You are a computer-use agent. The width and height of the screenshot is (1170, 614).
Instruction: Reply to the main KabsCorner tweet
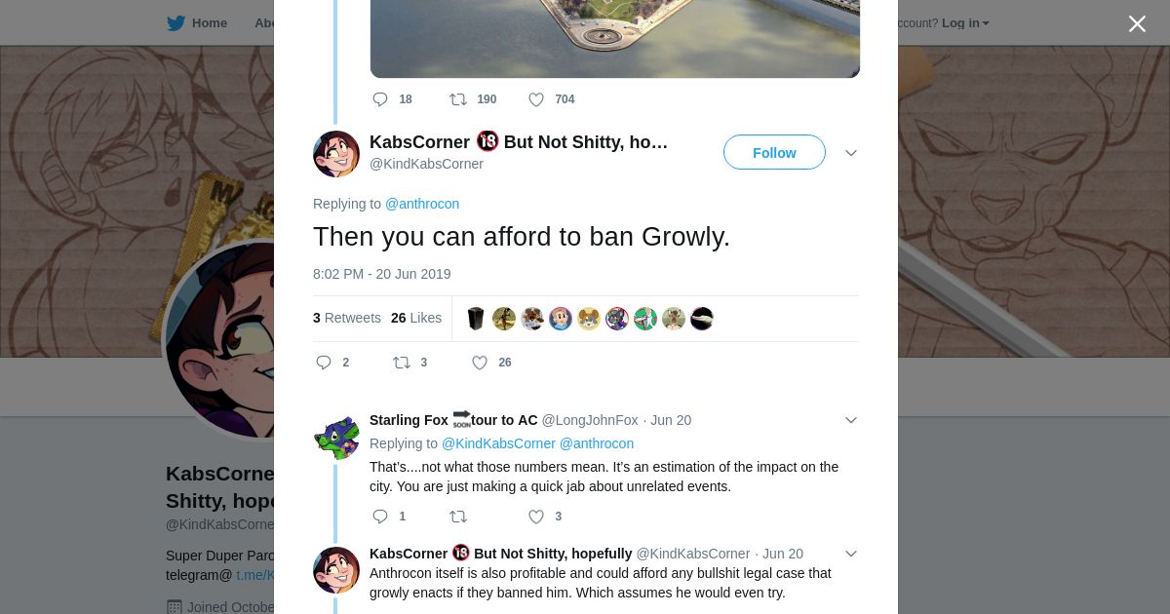pyautogui.click(x=325, y=363)
